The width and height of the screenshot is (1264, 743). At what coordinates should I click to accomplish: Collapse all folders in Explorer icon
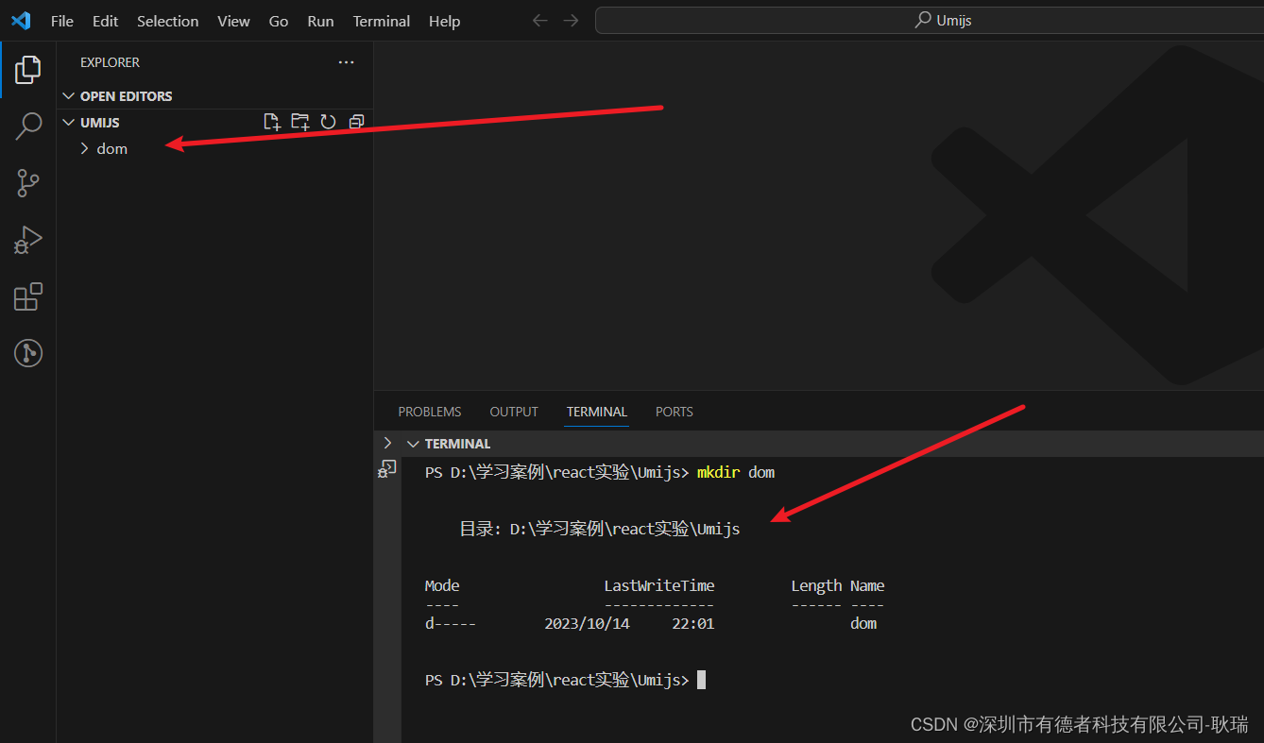point(356,122)
